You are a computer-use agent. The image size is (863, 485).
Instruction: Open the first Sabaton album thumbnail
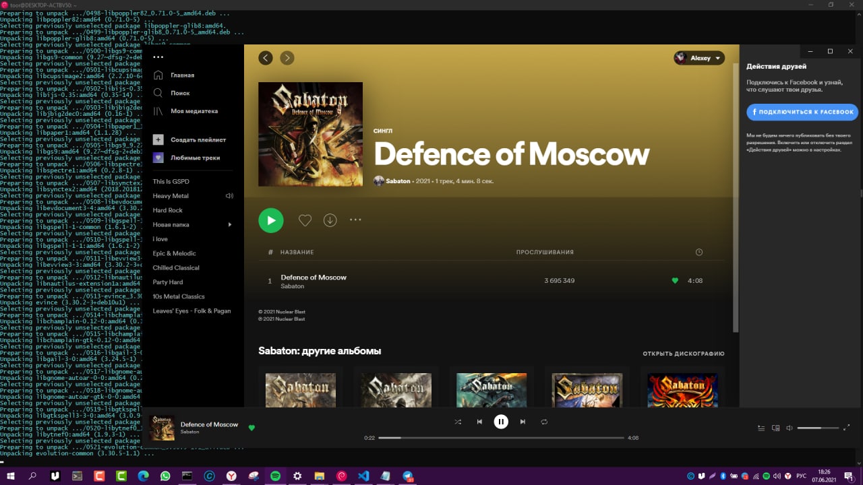tap(301, 390)
